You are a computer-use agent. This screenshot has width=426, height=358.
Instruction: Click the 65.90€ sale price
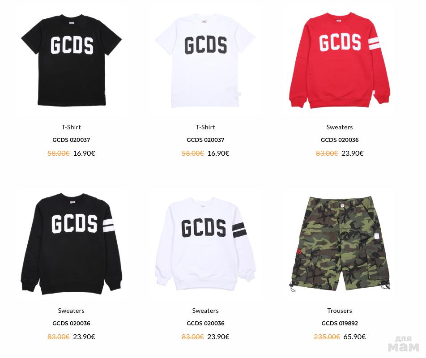pos(354,337)
